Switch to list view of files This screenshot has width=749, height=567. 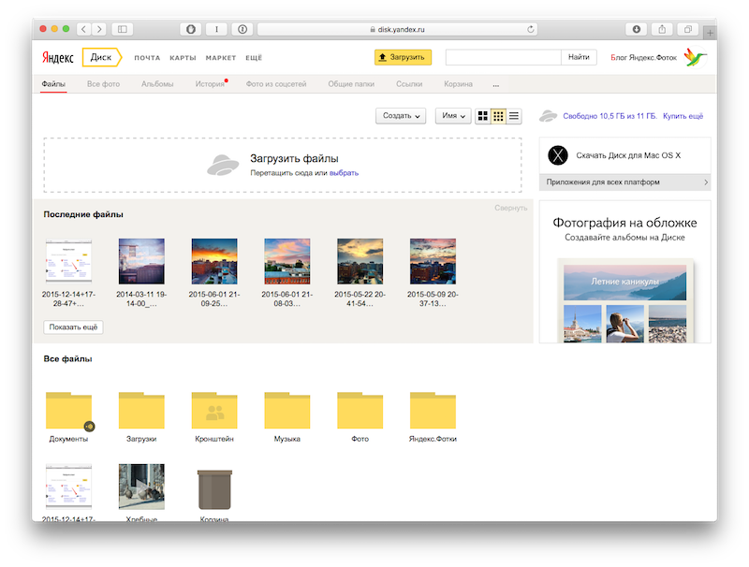[x=514, y=115]
